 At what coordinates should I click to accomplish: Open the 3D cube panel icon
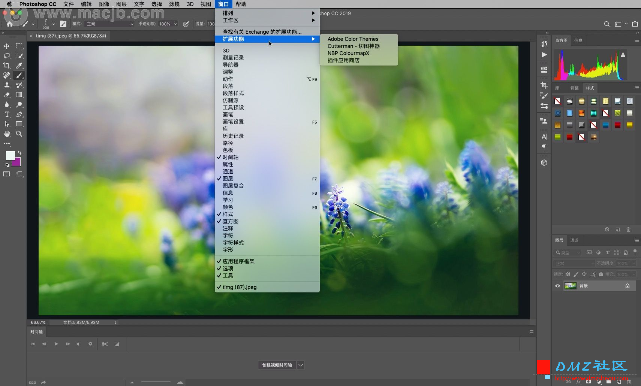click(544, 163)
